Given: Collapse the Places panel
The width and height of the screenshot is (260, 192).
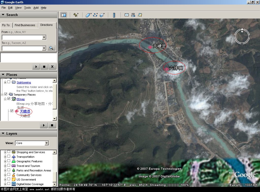Looking at the screenshot, I should [x=3, y=75].
